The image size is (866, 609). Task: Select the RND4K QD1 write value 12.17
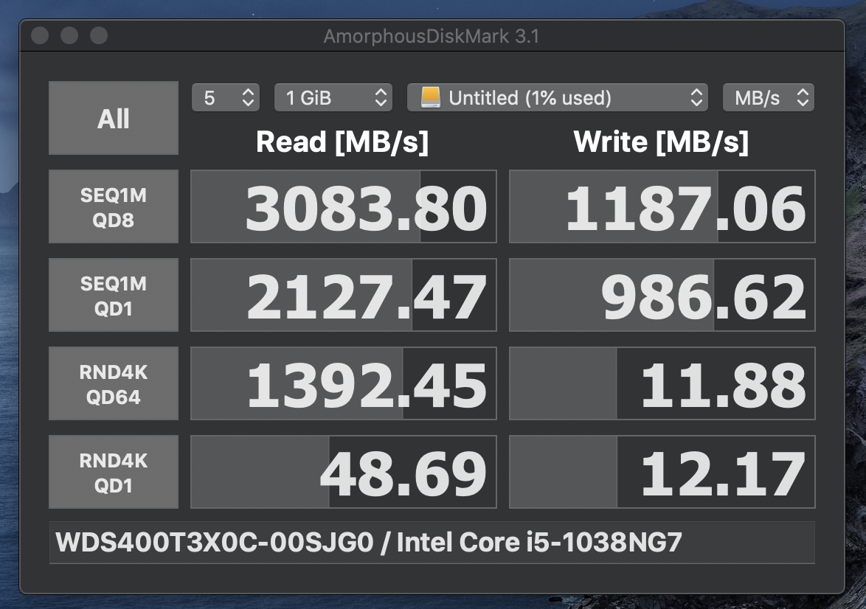point(662,472)
